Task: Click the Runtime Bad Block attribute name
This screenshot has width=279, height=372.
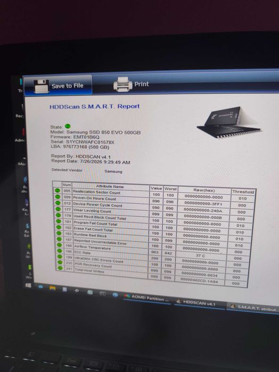Action: coord(90,235)
